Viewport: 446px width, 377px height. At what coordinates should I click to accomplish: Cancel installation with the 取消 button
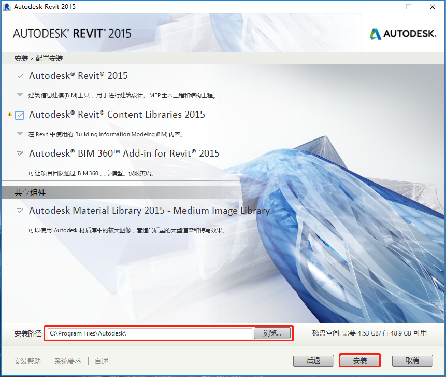(x=412, y=360)
